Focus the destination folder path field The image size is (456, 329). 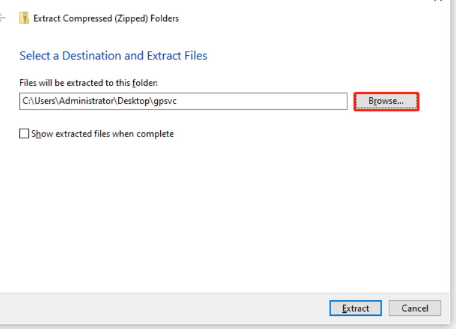183,101
